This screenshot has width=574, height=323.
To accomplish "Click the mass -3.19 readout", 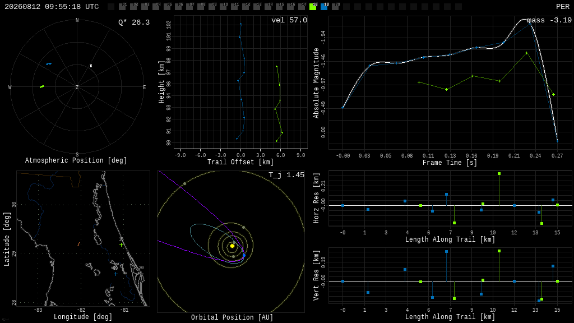I will pyautogui.click(x=549, y=20).
